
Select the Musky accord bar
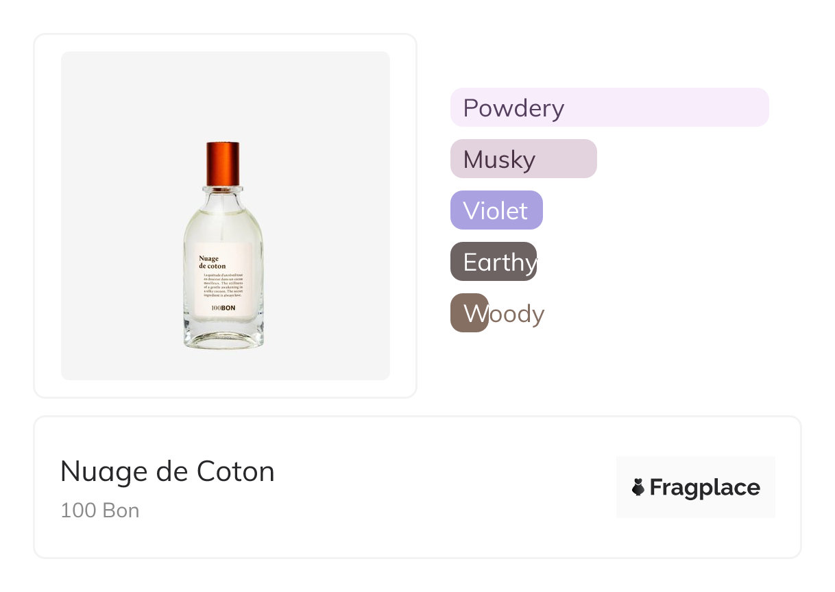point(523,159)
